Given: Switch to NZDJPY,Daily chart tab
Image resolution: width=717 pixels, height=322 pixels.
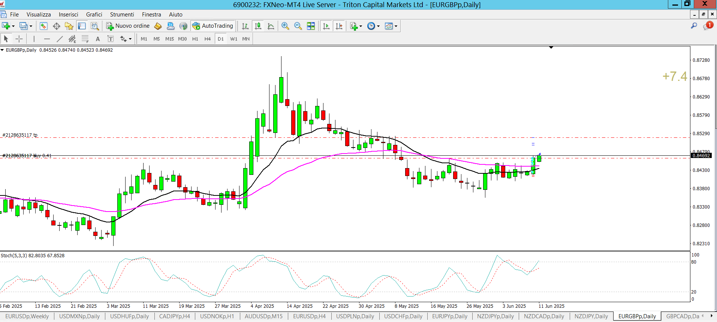Looking at the screenshot, I should [x=591, y=316].
